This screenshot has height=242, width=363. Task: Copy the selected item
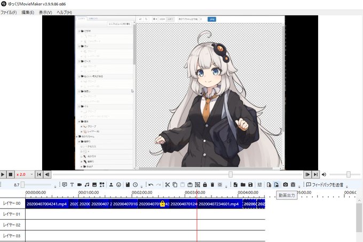[x=175, y=184]
